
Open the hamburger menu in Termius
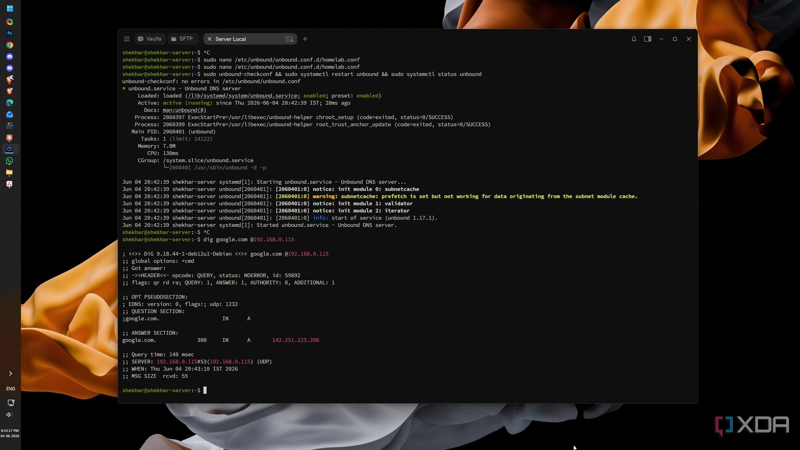pyautogui.click(x=127, y=39)
